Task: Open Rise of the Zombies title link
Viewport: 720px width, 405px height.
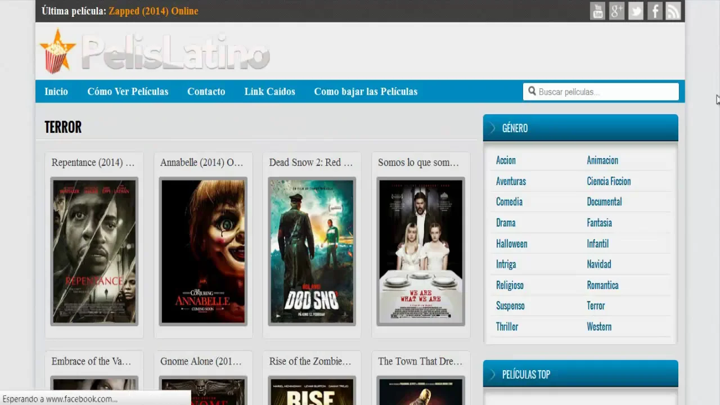Action: [x=310, y=361]
